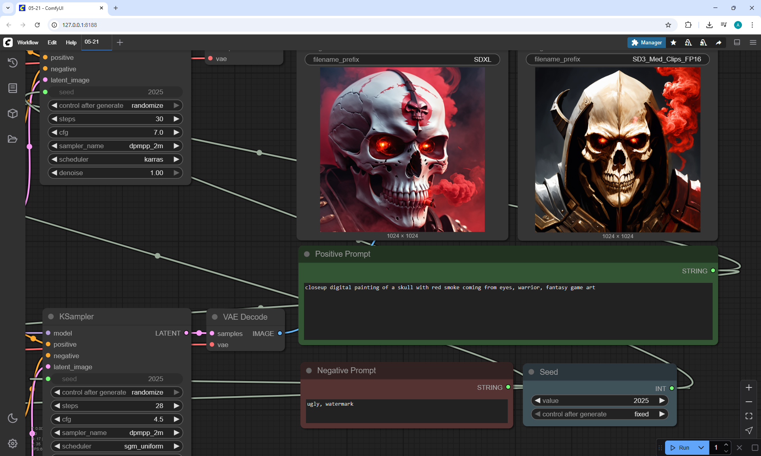Open the node library cube icon
761x456 pixels.
13,114
